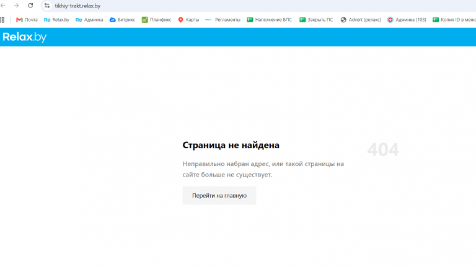Screen dimensions: 476x267
Task: Click the text Неправильно набран адрес
Action: 226,164
